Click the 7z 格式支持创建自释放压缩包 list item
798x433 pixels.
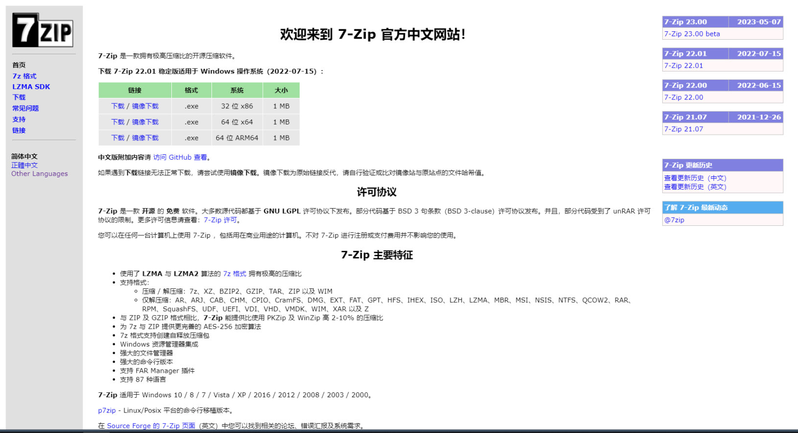[x=164, y=336]
